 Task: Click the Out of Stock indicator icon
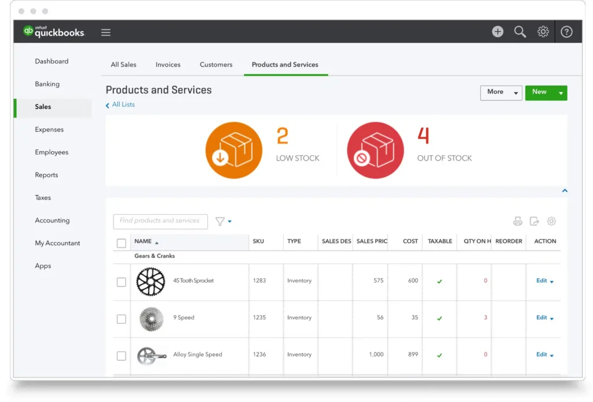(x=375, y=149)
